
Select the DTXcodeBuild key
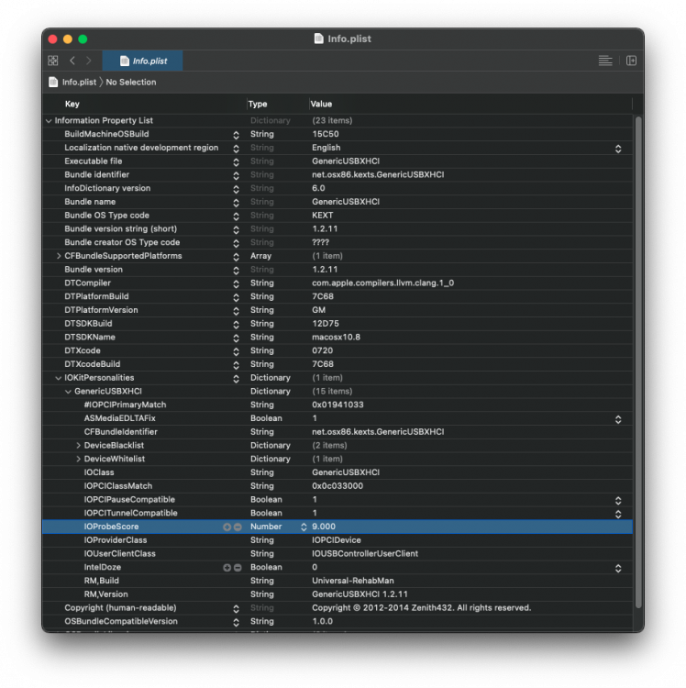(x=92, y=364)
